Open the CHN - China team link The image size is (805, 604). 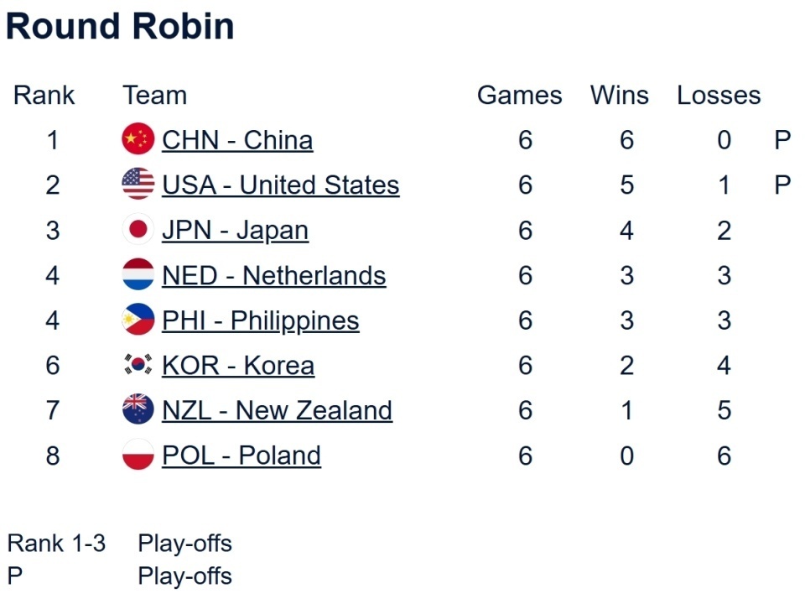pos(237,139)
